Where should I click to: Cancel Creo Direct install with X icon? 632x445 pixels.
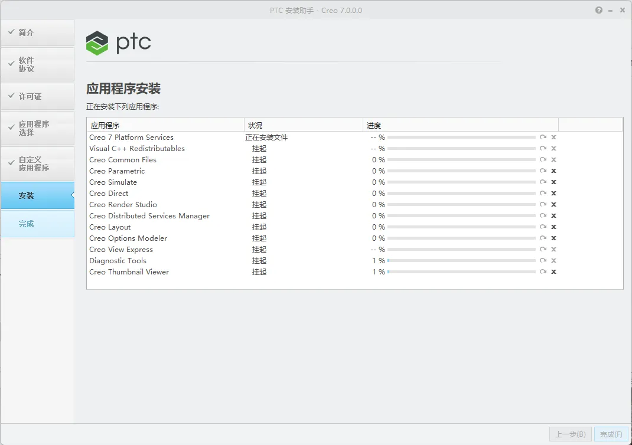click(x=554, y=194)
